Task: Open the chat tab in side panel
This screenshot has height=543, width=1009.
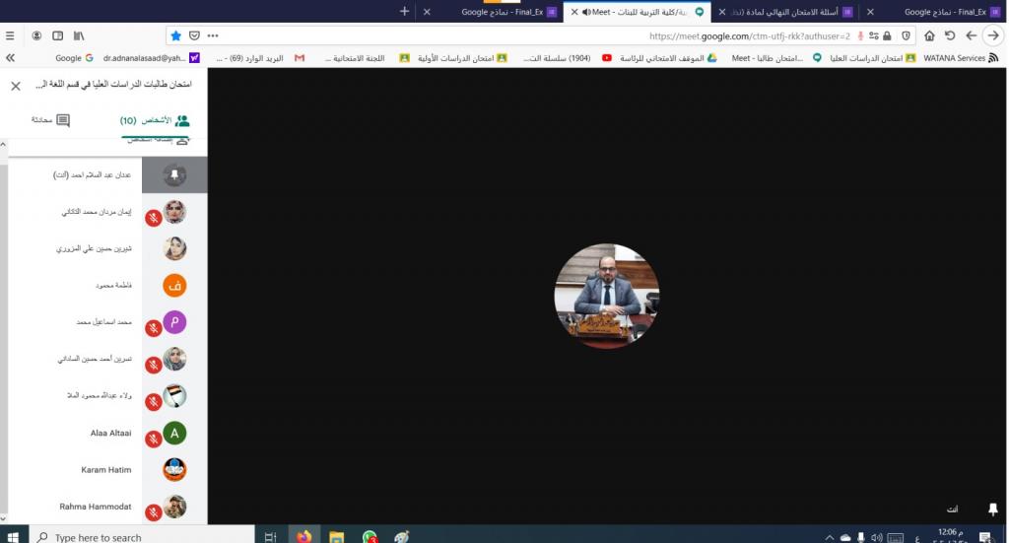Action: pos(49,120)
